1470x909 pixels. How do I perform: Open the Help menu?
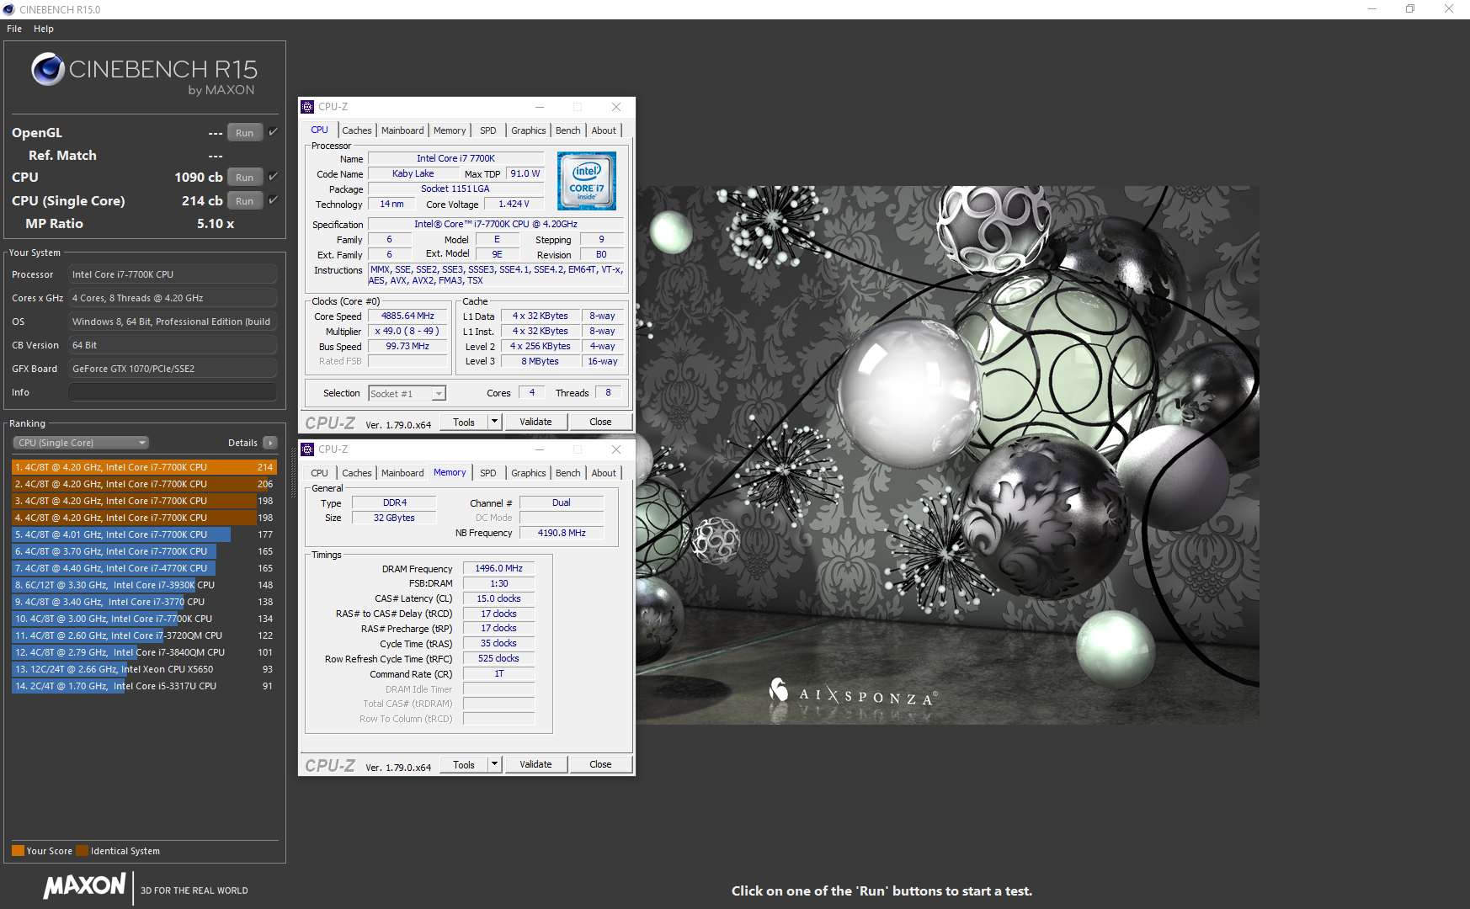pyautogui.click(x=44, y=29)
